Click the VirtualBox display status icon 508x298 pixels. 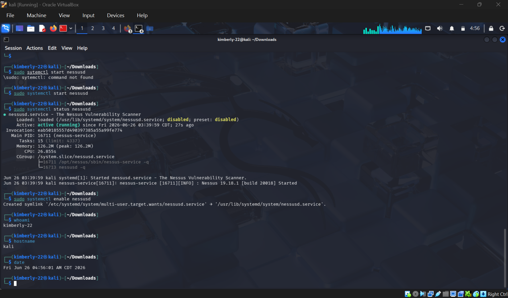click(453, 294)
